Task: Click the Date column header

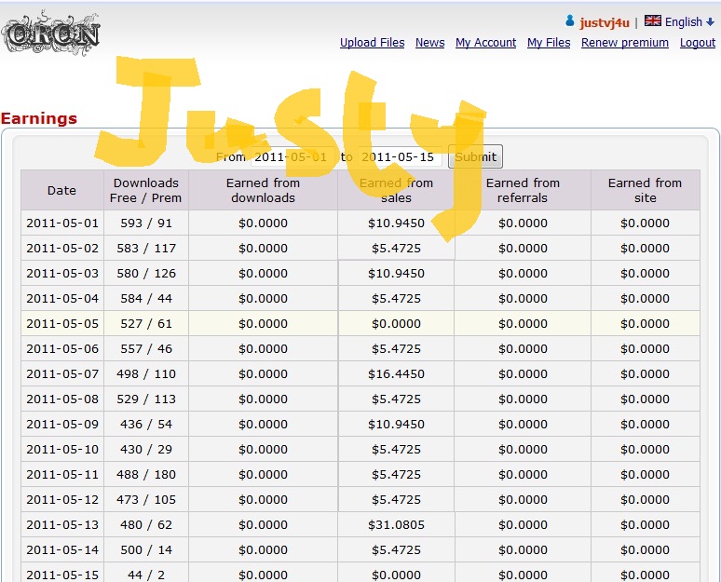Action: point(61,191)
